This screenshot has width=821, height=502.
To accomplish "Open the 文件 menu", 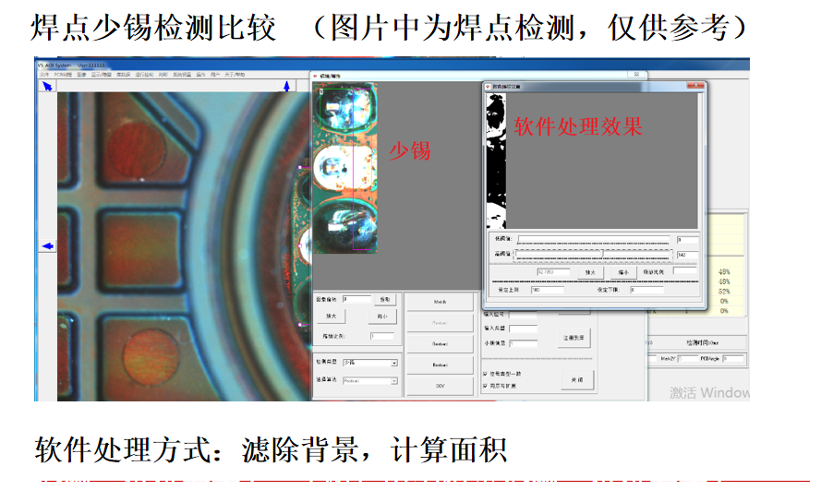I will pyautogui.click(x=42, y=74).
